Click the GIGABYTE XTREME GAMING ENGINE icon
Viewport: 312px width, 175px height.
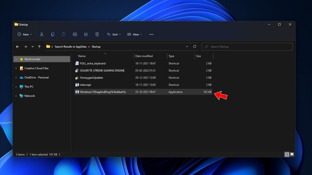[77, 70]
